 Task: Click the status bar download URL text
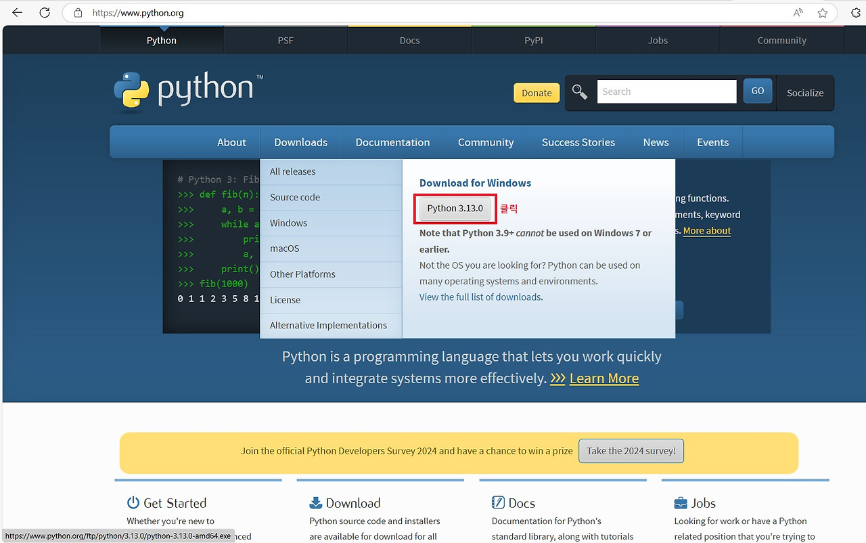118,536
